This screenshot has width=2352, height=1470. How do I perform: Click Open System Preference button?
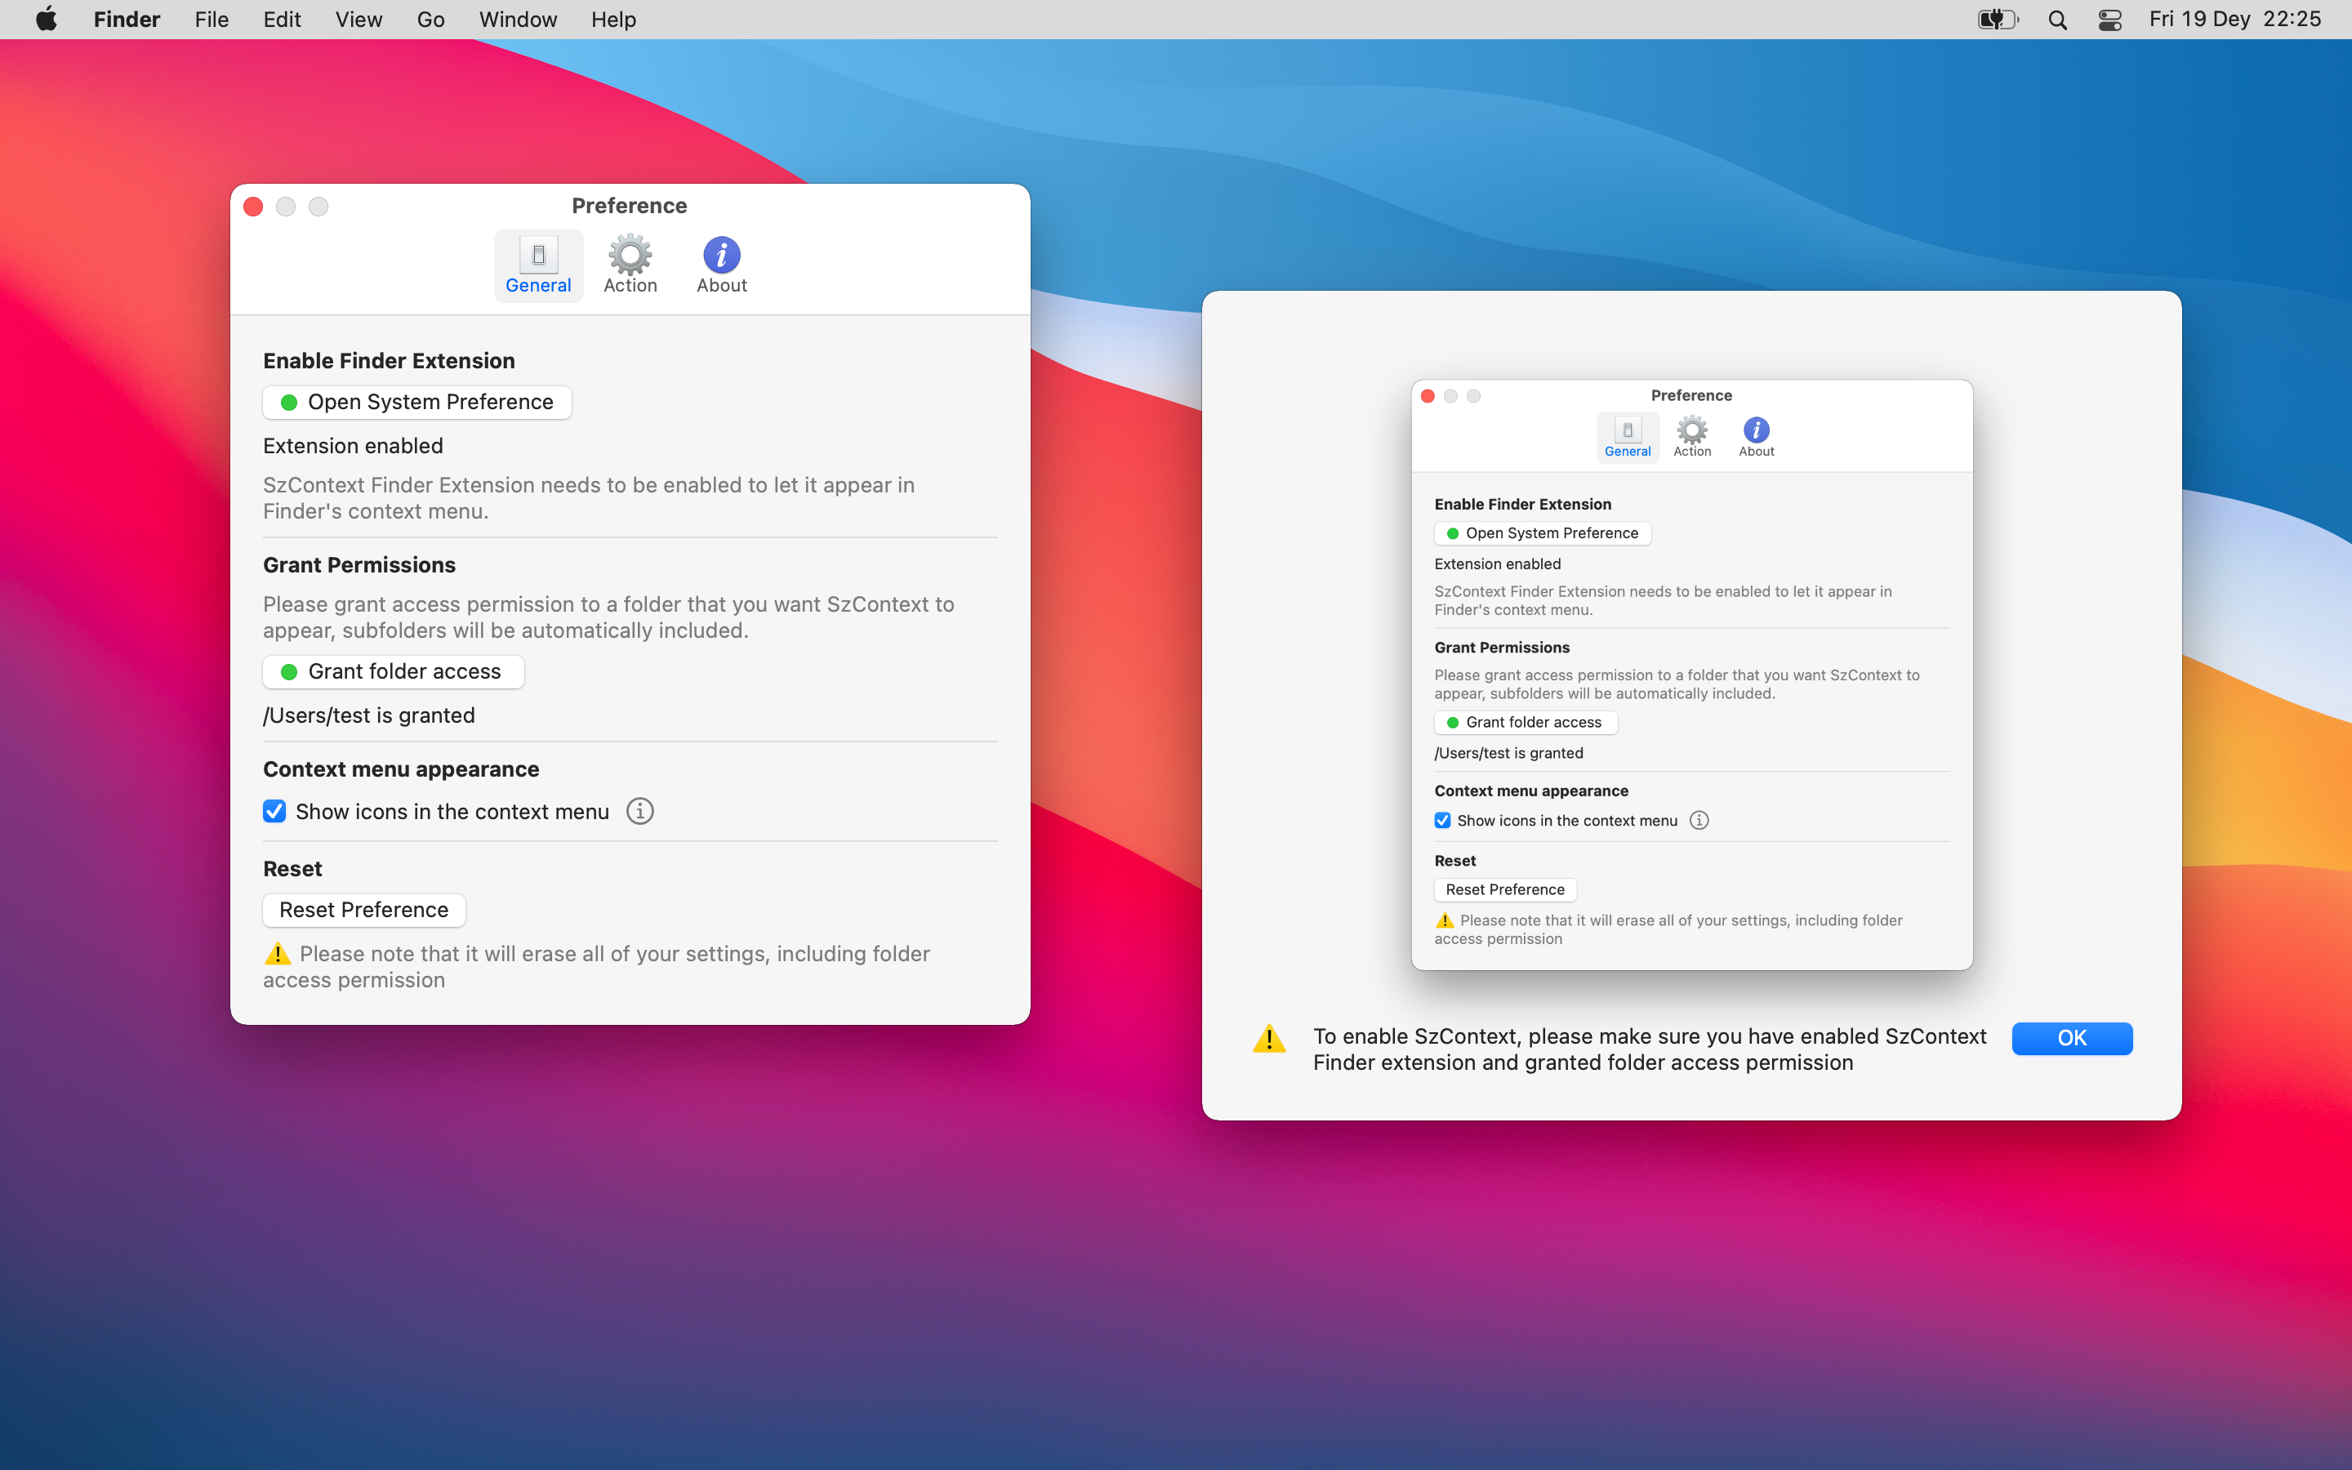(417, 402)
